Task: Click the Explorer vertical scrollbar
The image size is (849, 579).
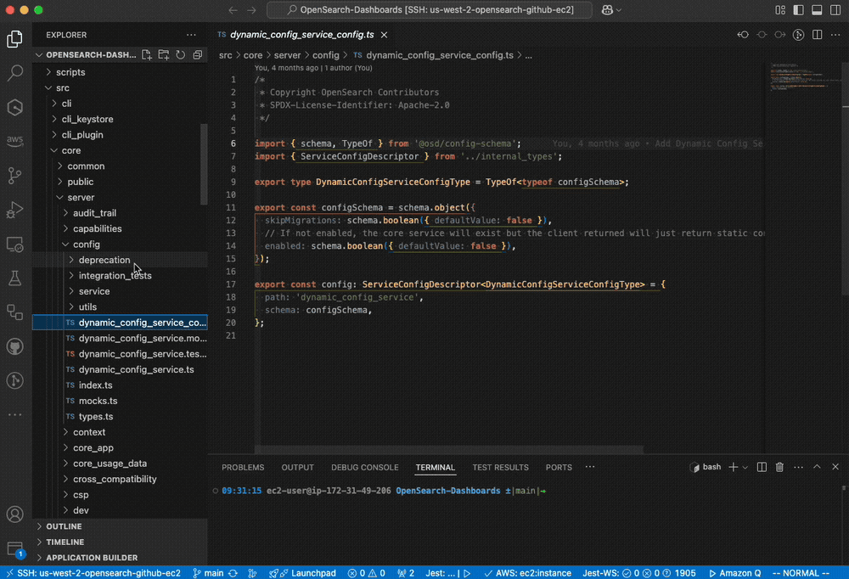Action: click(x=204, y=164)
